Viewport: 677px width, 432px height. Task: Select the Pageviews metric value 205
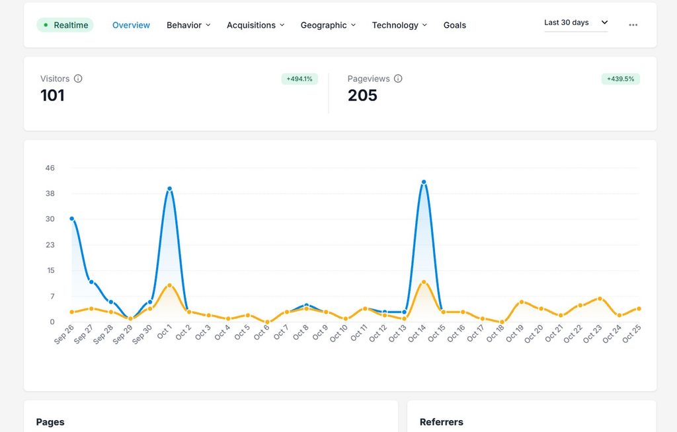(x=362, y=95)
